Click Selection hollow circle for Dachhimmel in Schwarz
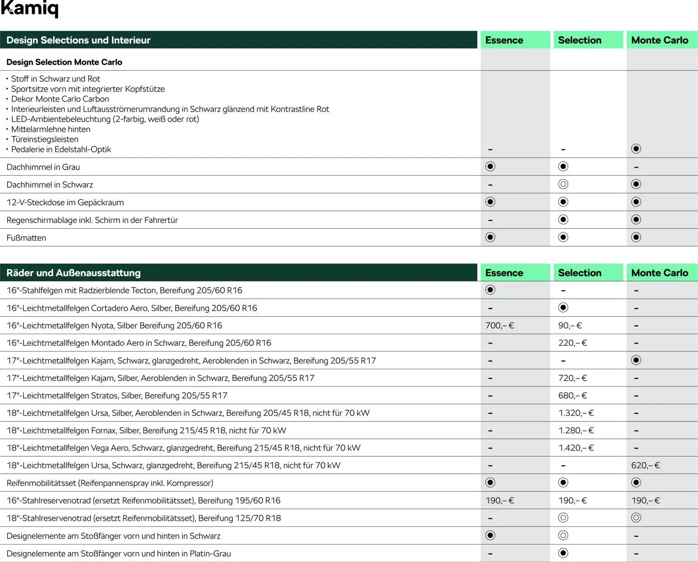698x562 pixels. [x=563, y=184]
